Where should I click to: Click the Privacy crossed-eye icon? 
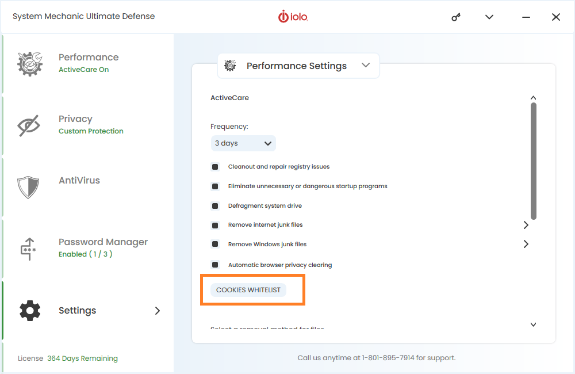point(29,125)
